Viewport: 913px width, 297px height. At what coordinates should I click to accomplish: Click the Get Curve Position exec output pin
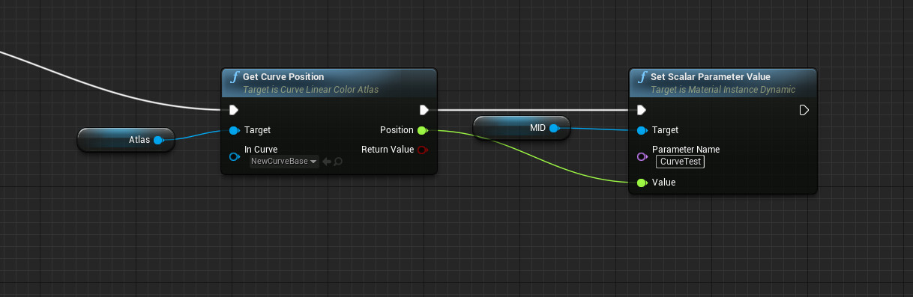coord(424,110)
